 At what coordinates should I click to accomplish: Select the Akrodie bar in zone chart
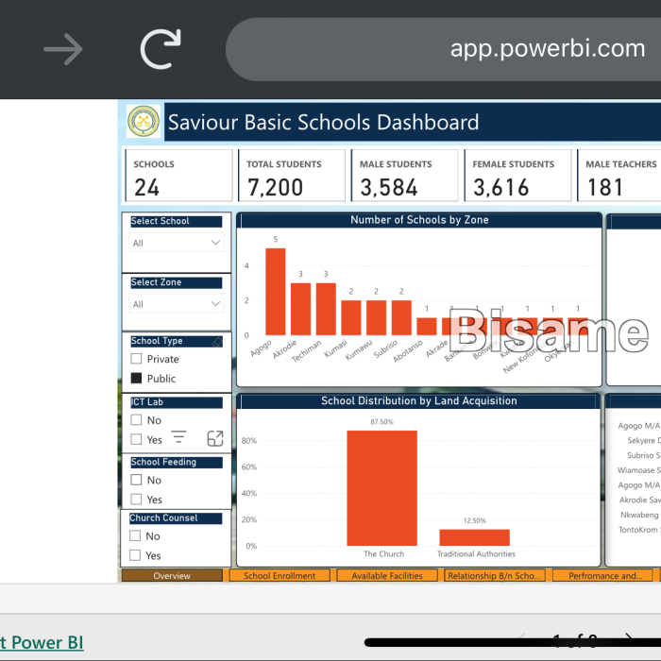point(300,309)
